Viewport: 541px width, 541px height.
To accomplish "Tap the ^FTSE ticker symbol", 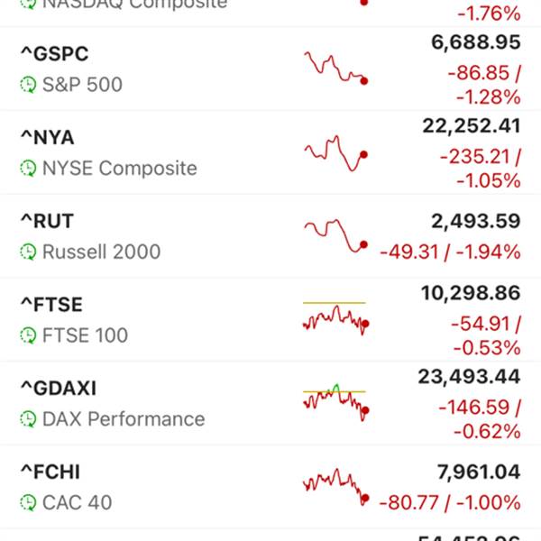I will pos(53,305).
